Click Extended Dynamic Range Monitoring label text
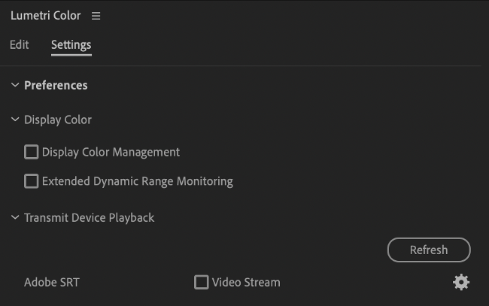The height and width of the screenshot is (306, 489). tap(137, 181)
